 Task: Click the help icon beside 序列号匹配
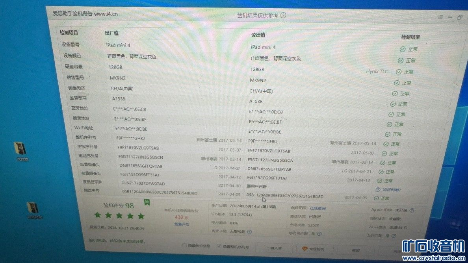[319, 234]
